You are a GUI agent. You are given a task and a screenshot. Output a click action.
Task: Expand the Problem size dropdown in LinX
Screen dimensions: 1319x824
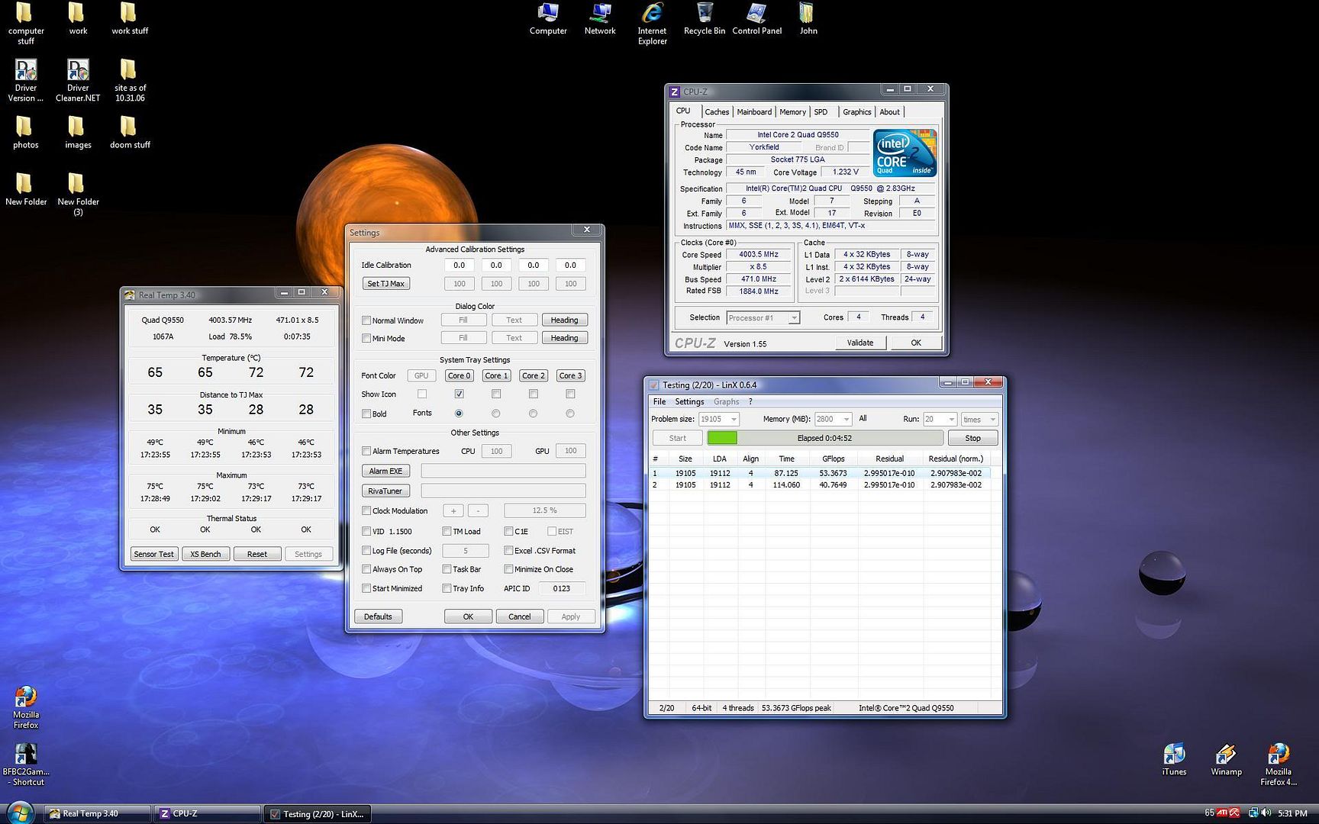tap(734, 419)
